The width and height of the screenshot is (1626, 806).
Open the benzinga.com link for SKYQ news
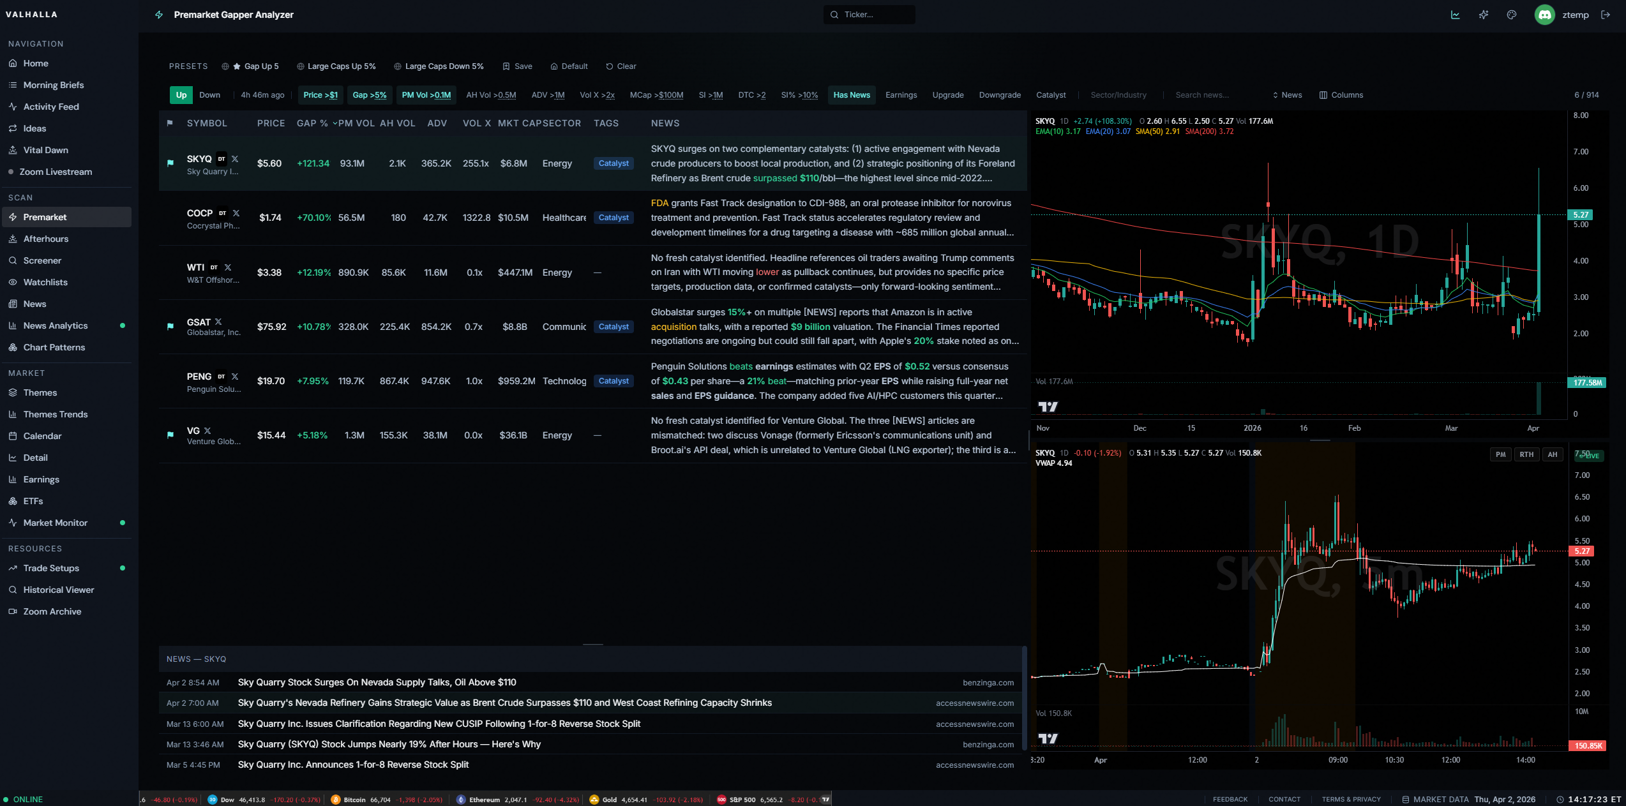click(989, 682)
